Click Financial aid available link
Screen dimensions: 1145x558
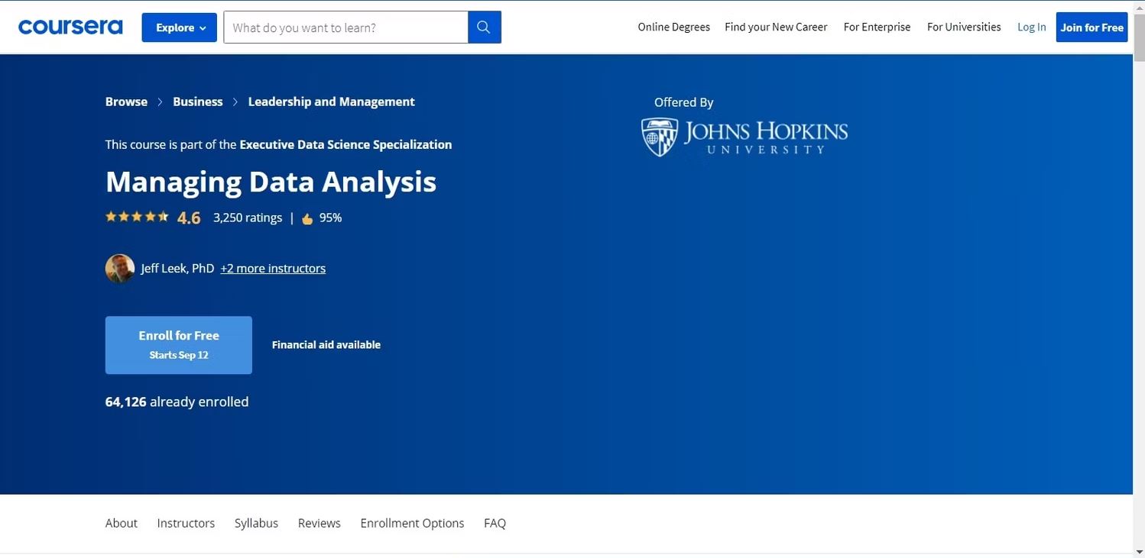pyautogui.click(x=326, y=345)
